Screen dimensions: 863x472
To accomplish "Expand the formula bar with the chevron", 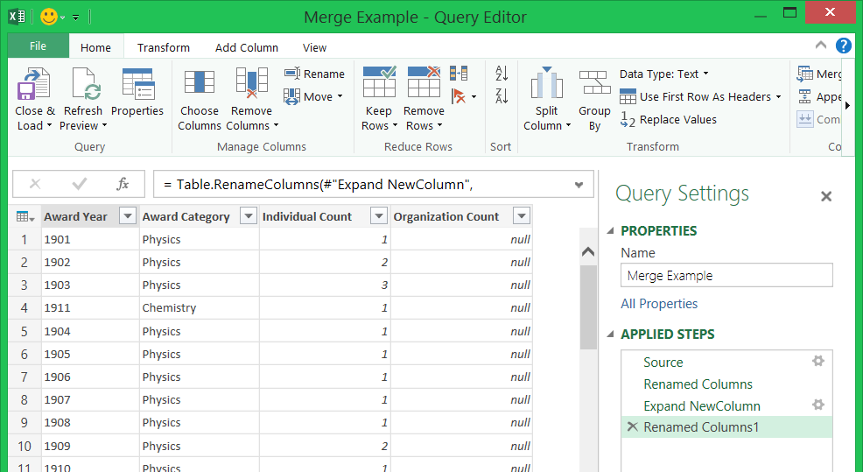I will point(579,185).
